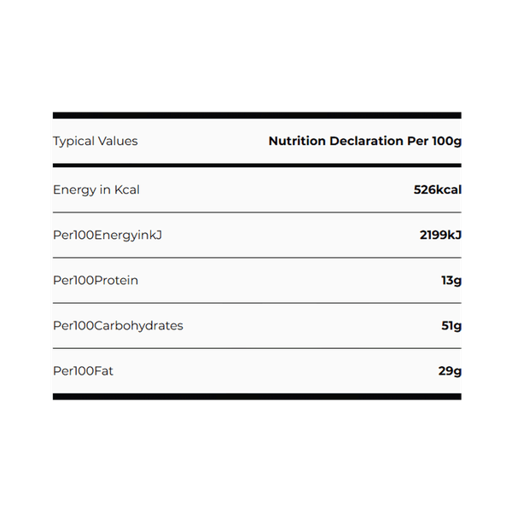
Task: Select the 526kcal energy value
Action: 438,189
